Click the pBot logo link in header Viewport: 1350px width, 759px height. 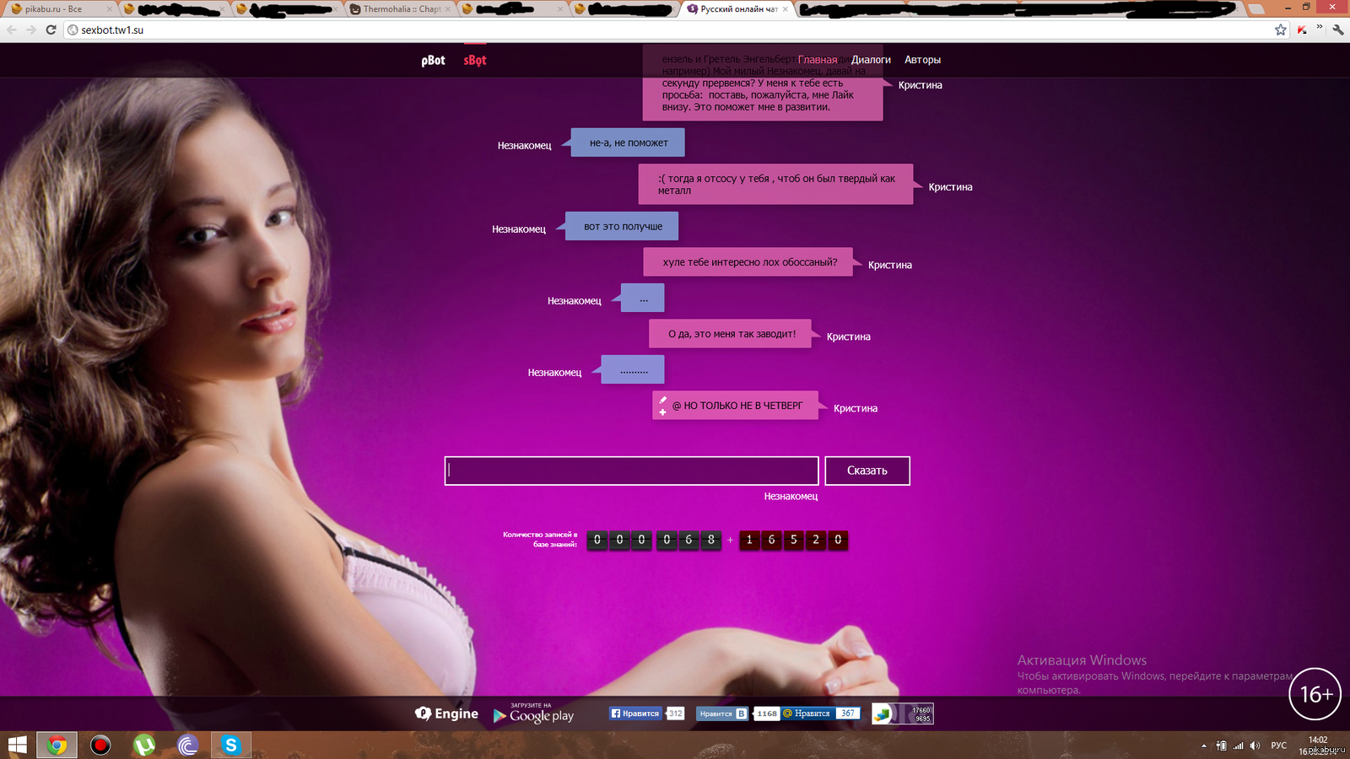pos(433,60)
